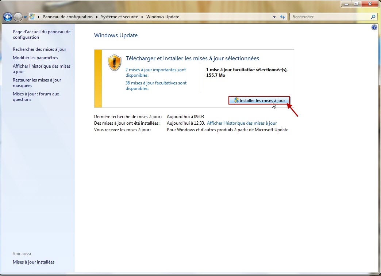The height and width of the screenshot is (276, 381).
Task: Click Pour Windows et d'autres produits text
Action: 227,130
